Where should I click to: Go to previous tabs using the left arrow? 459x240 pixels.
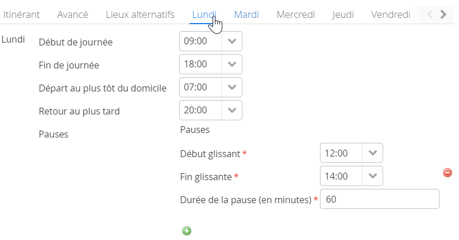(430, 14)
